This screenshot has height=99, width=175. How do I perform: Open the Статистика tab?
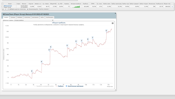pyautogui.click(x=27, y=17)
